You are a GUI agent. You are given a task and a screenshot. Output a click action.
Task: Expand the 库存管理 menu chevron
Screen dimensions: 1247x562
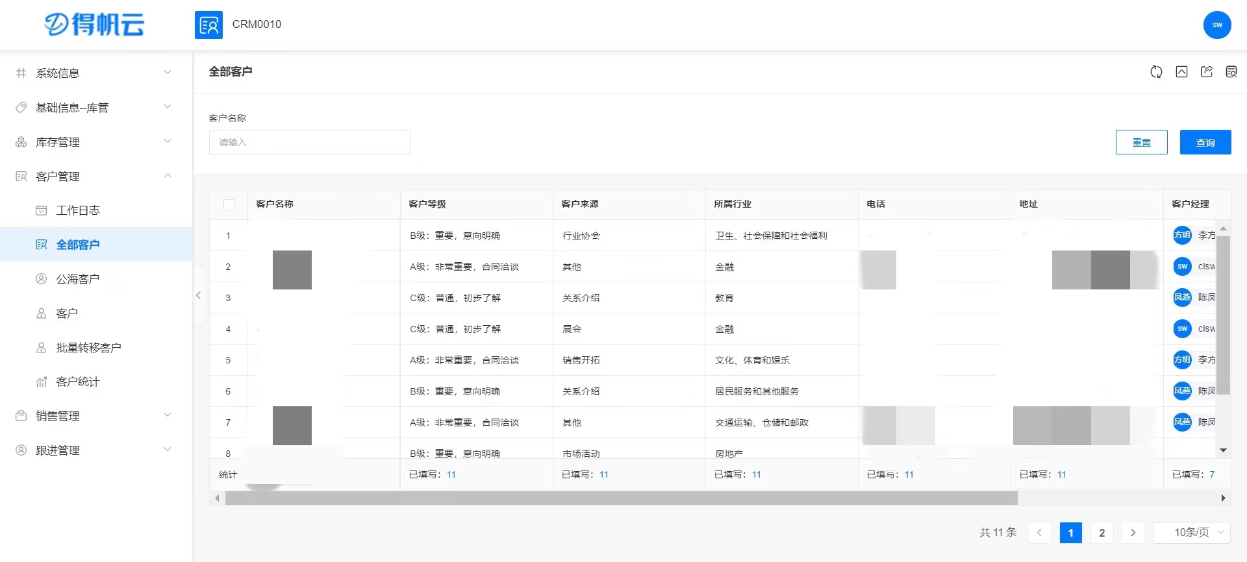coord(168,141)
